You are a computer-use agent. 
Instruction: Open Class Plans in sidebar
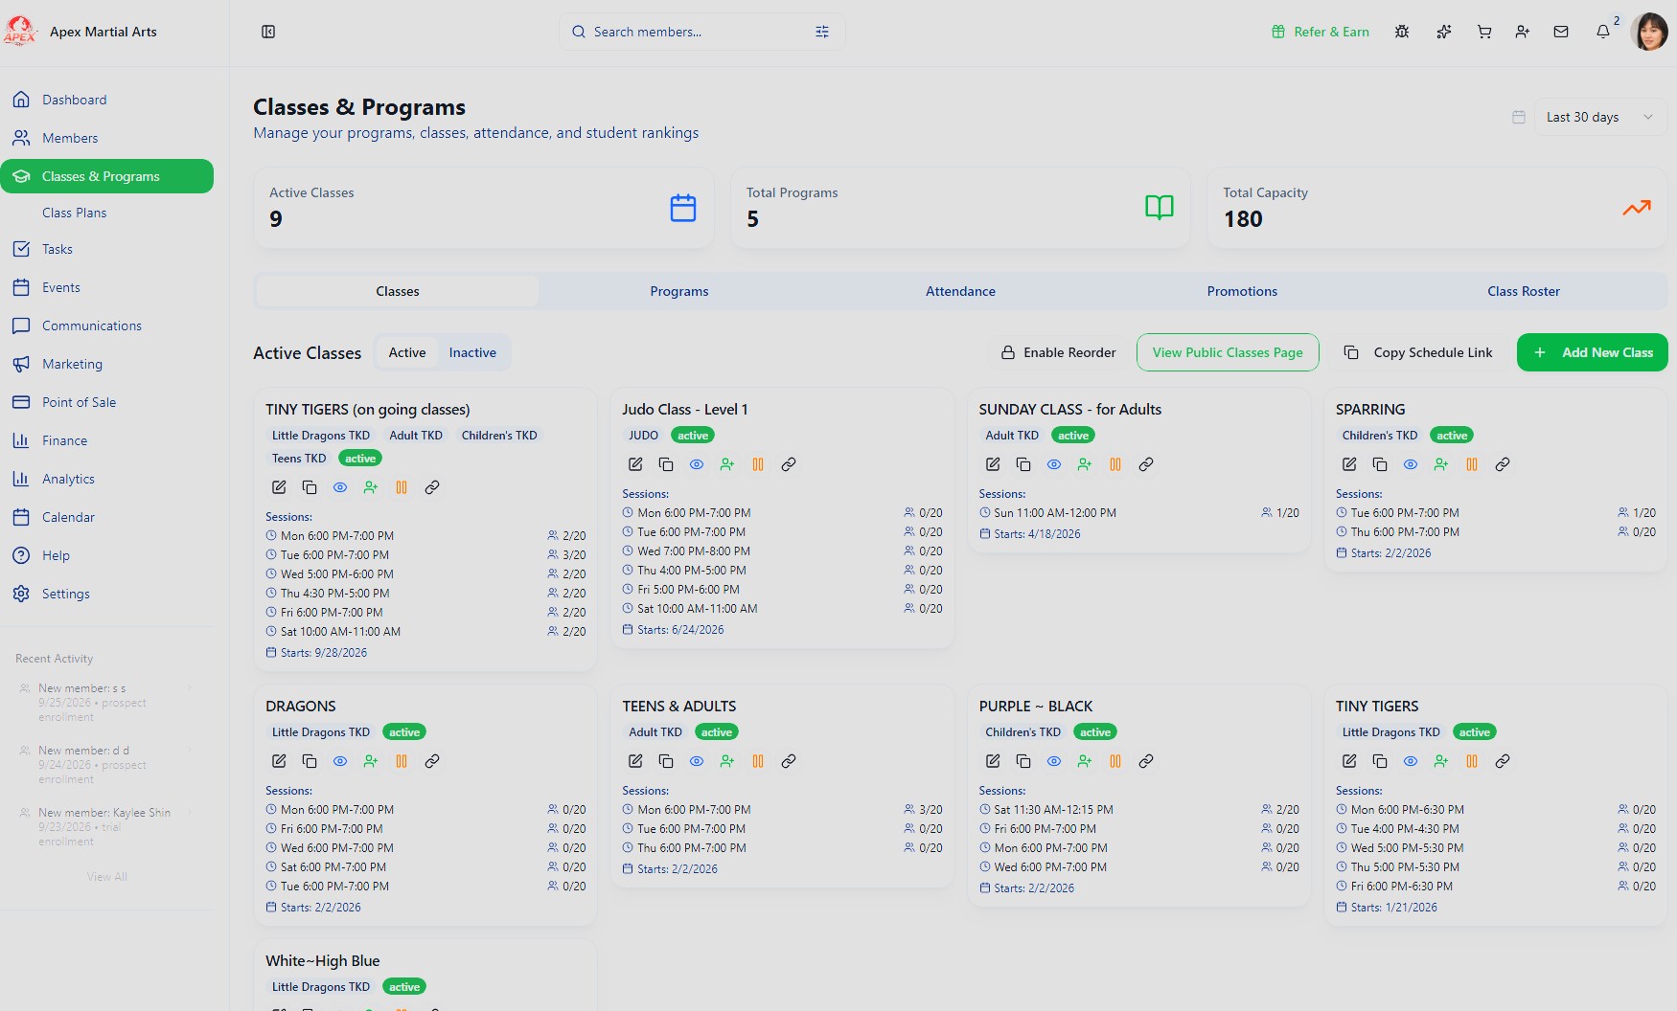[x=75, y=213]
